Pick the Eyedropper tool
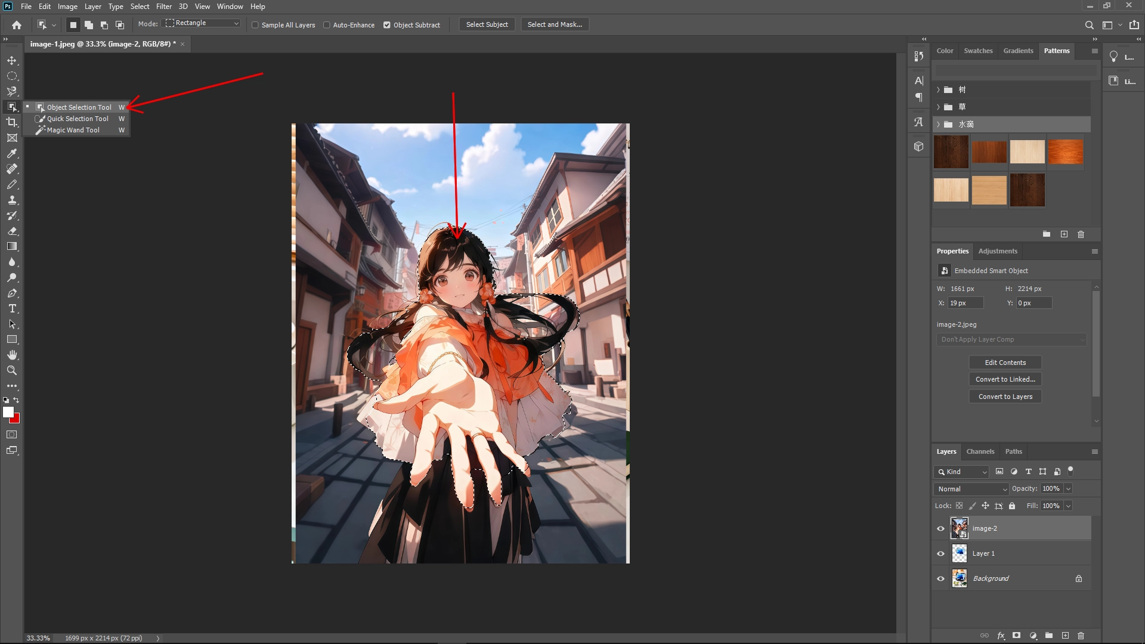Image resolution: width=1145 pixels, height=644 pixels. click(x=12, y=154)
